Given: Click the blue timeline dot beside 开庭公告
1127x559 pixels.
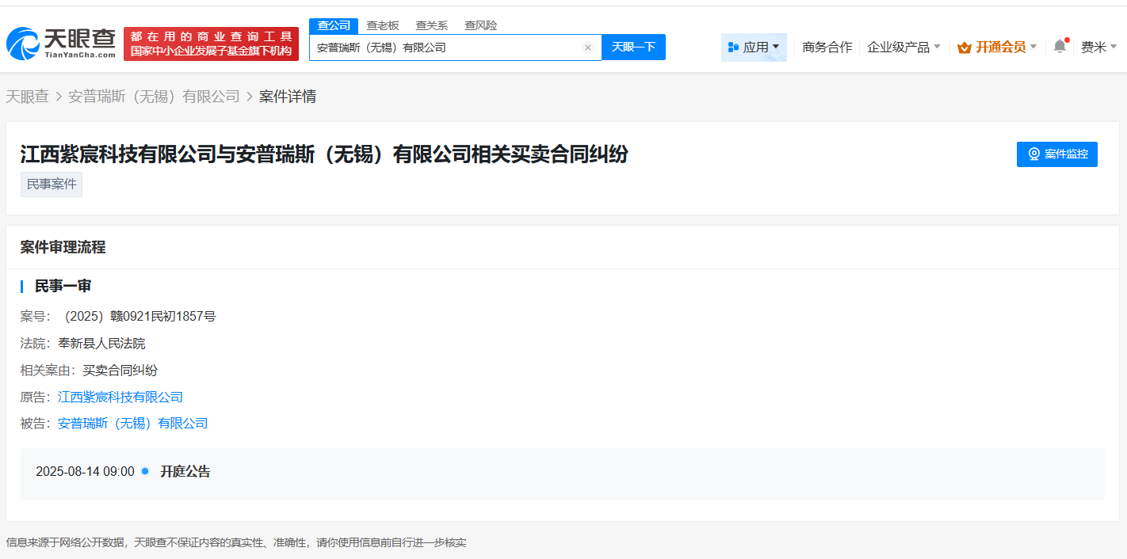Looking at the screenshot, I should (143, 470).
